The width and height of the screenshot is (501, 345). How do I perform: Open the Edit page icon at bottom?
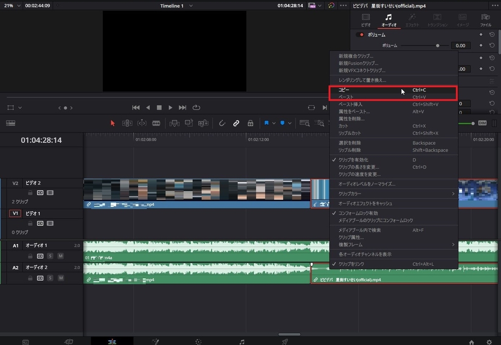point(112,342)
